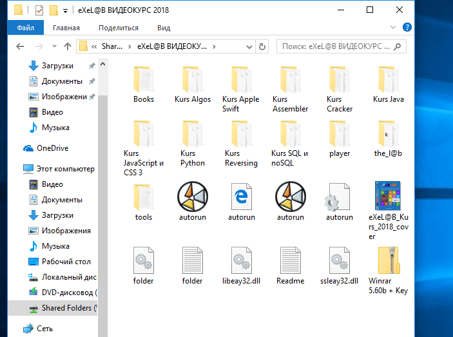The height and width of the screenshot is (337, 453).
Task: Select the libeay32.dll file
Action: click(241, 265)
